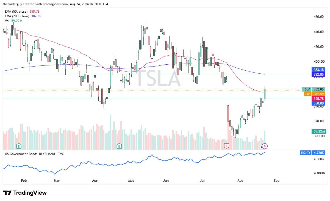Click the US Government Bonds 10 YR Yield title
Viewport: 330px width, 201px height.
34,154
